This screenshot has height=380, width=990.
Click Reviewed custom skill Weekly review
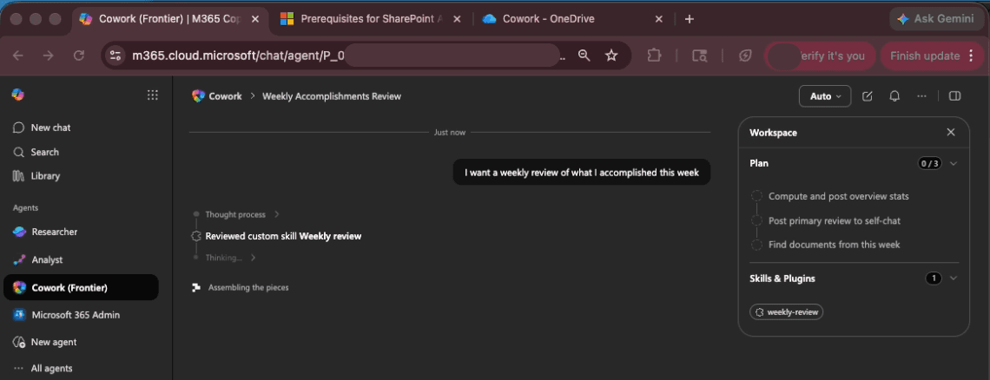pyautogui.click(x=283, y=236)
